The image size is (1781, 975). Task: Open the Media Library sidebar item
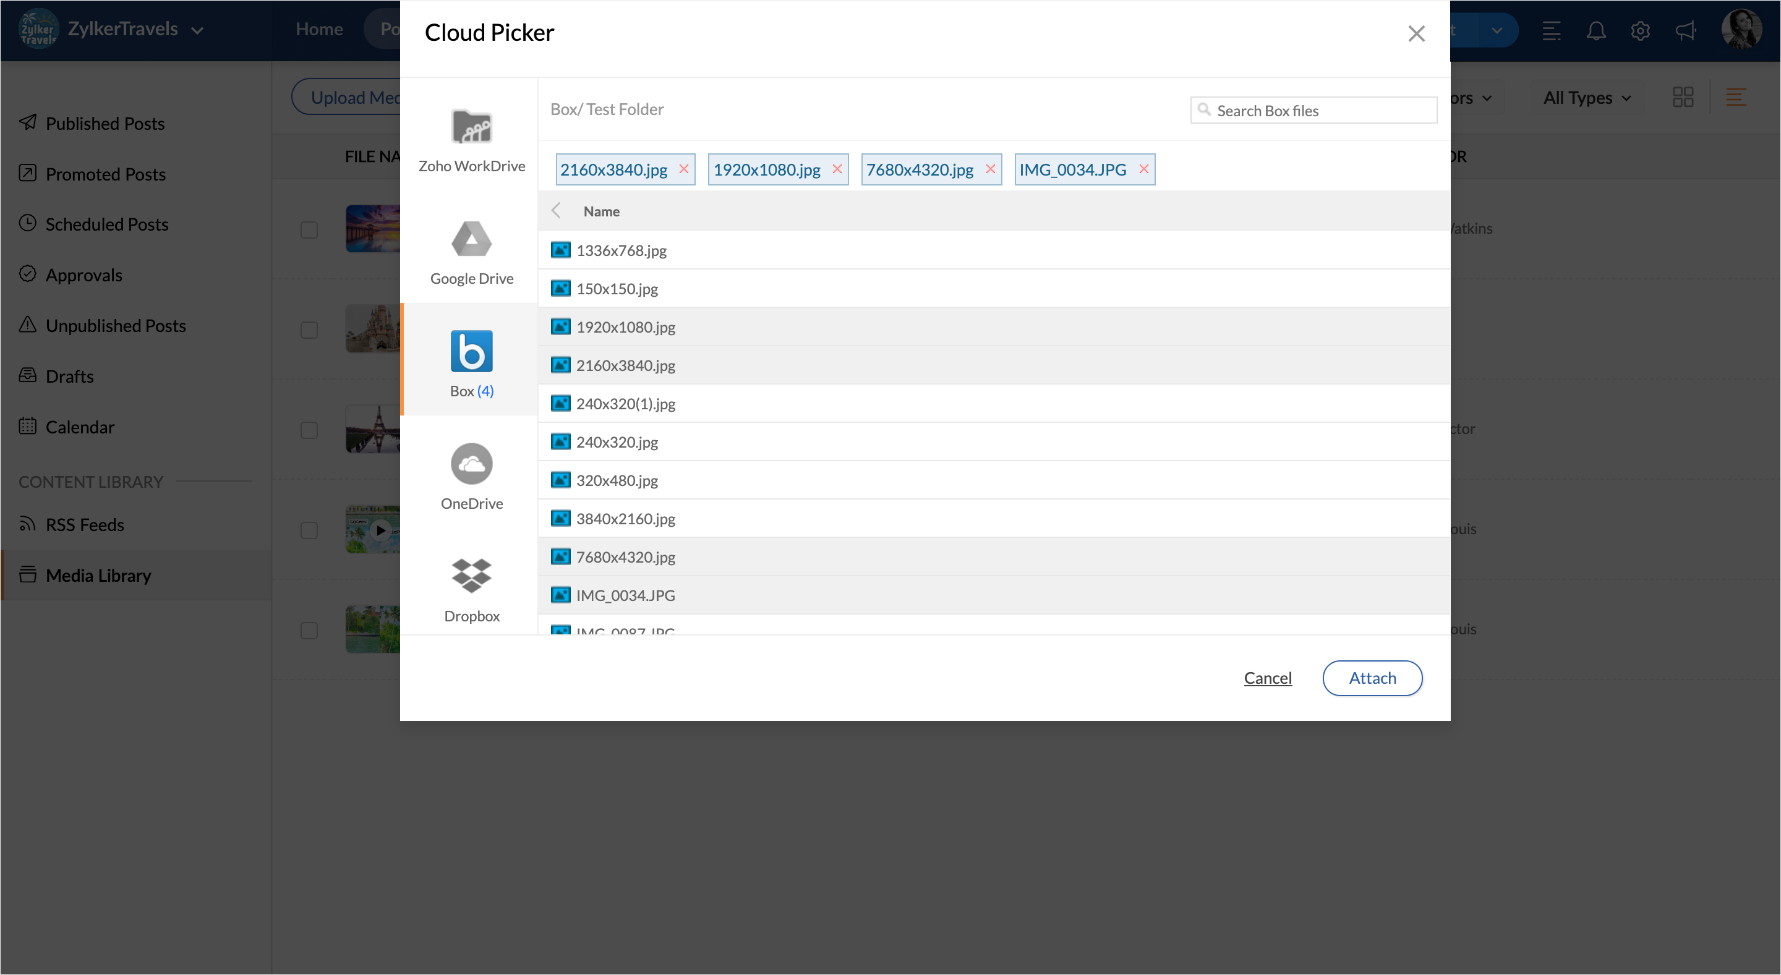click(x=98, y=575)
